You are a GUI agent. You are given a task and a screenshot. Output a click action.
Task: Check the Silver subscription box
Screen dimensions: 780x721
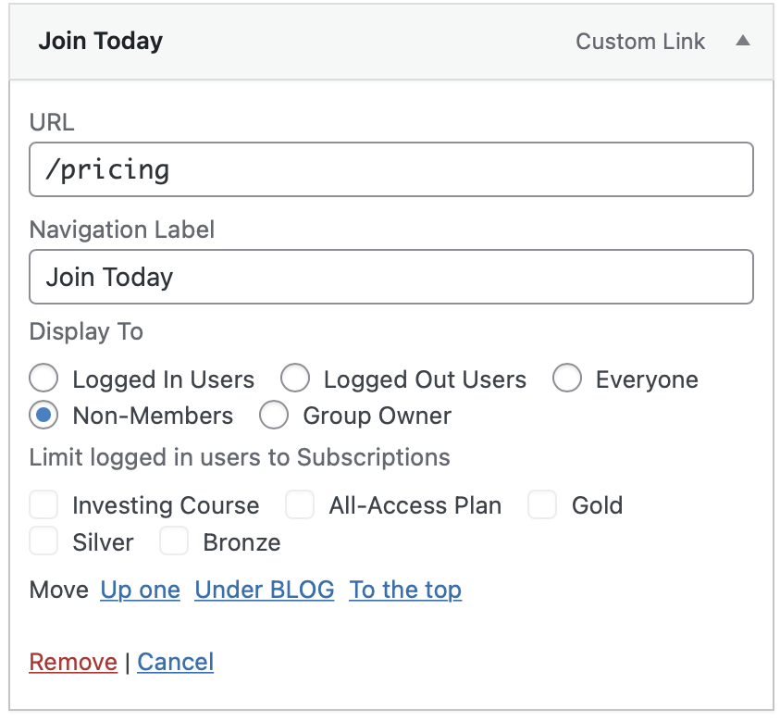(43, 541)
